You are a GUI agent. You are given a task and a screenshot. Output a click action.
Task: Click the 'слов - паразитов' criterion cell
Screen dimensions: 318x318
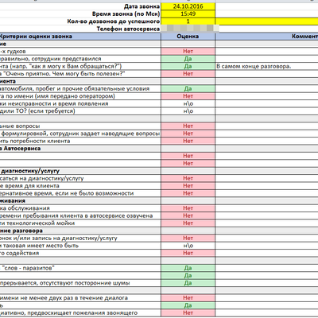coord(80,268)
